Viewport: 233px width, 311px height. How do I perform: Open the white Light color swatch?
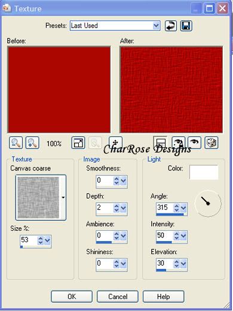pyautogui.click(x=204, y=172)
